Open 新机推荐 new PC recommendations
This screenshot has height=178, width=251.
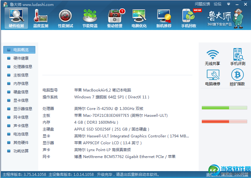click(164, 18)
